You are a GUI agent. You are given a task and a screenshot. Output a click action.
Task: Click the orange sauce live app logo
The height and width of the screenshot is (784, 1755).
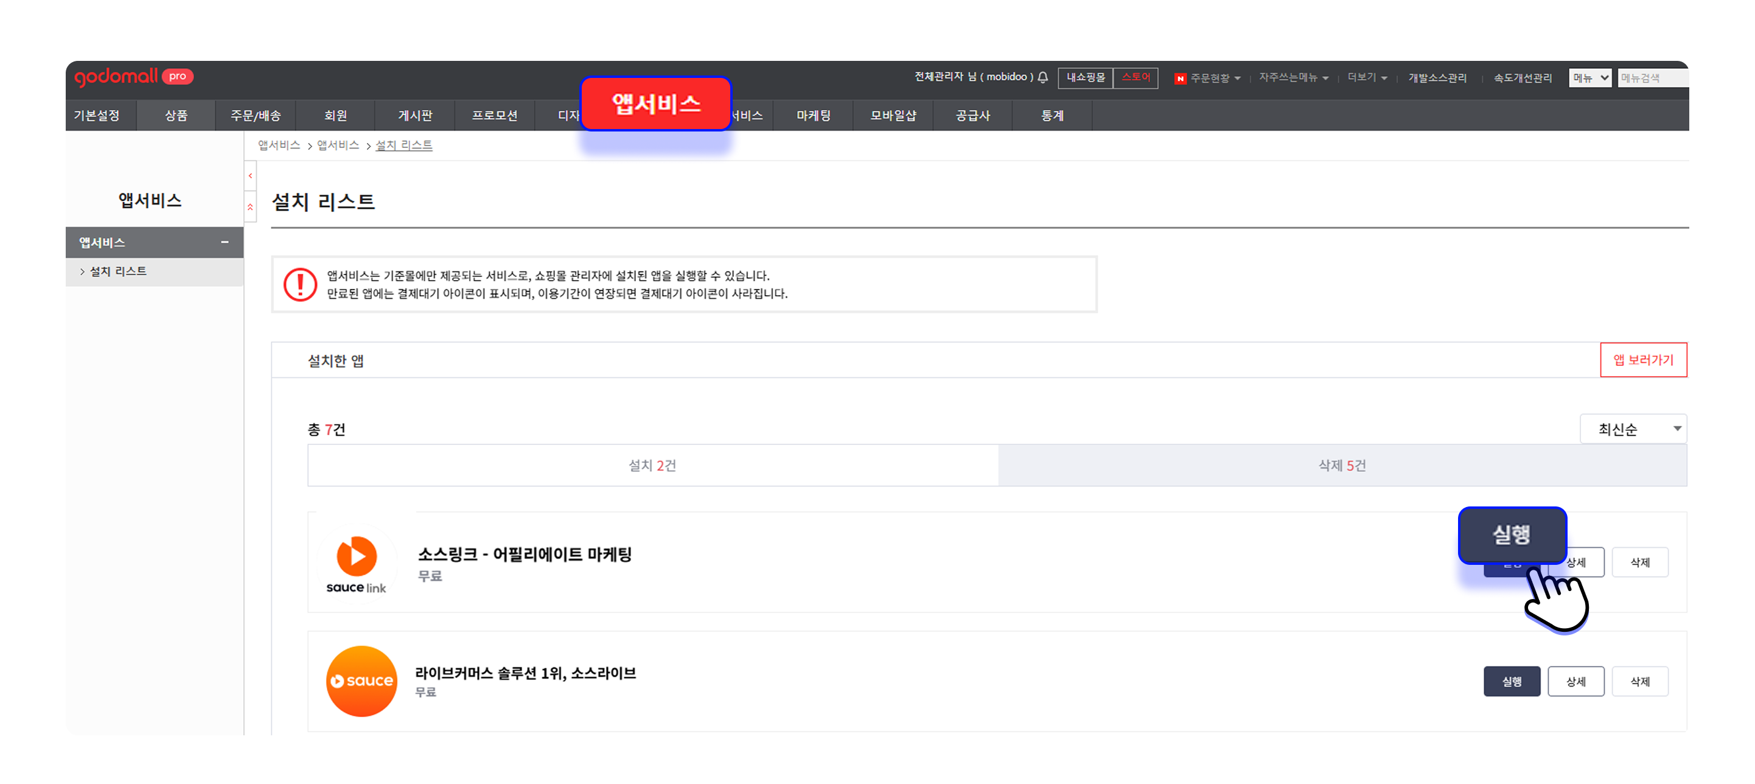[x=361, y=681]
